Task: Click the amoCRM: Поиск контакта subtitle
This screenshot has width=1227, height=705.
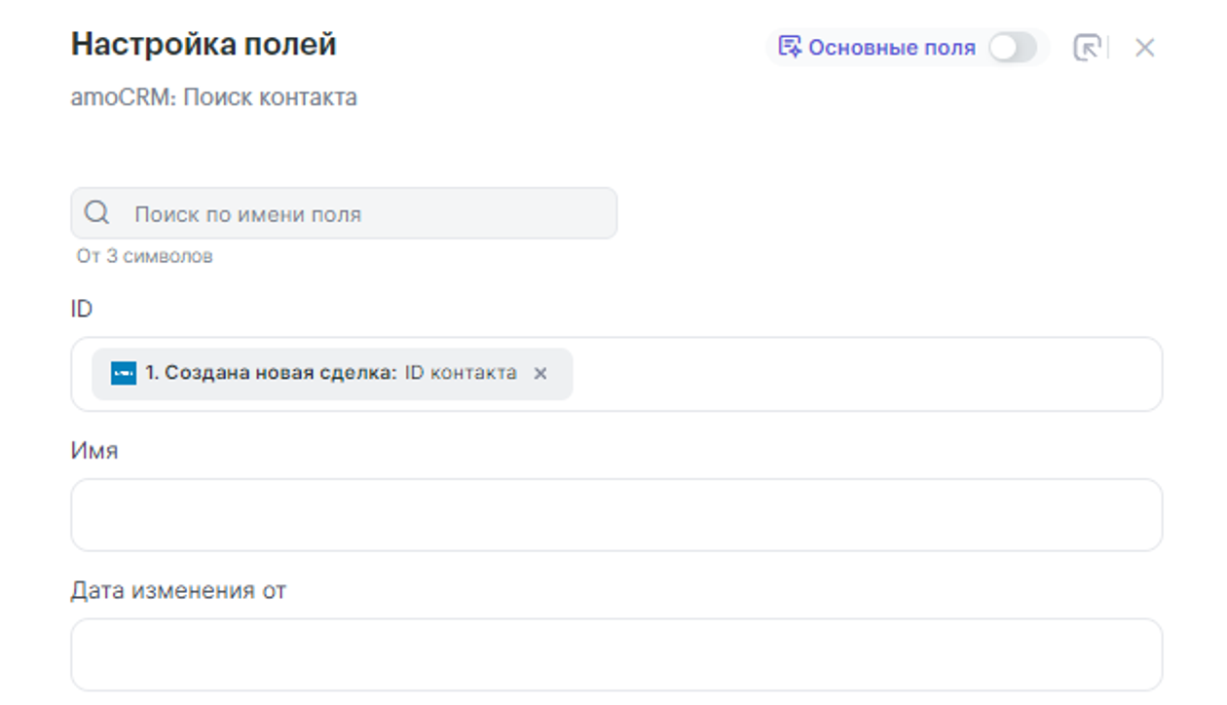Action: [x=213, y=97]
